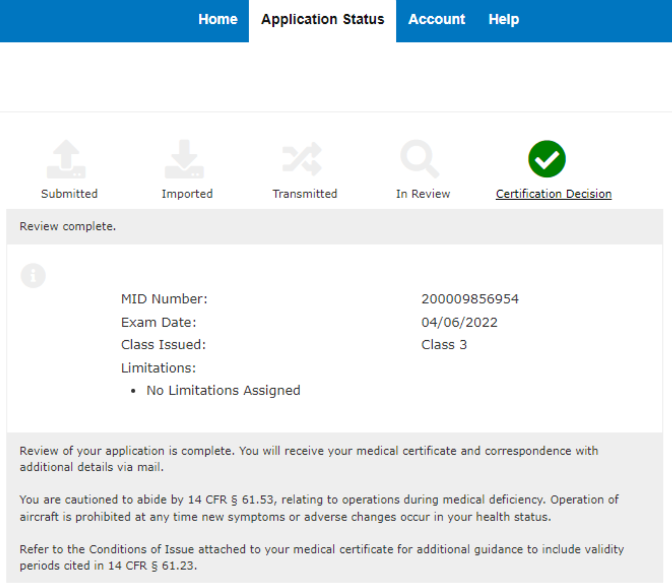Open the Help menu item
The height and width of the screenshot is (588, 672).
click(x=503, y=19)
